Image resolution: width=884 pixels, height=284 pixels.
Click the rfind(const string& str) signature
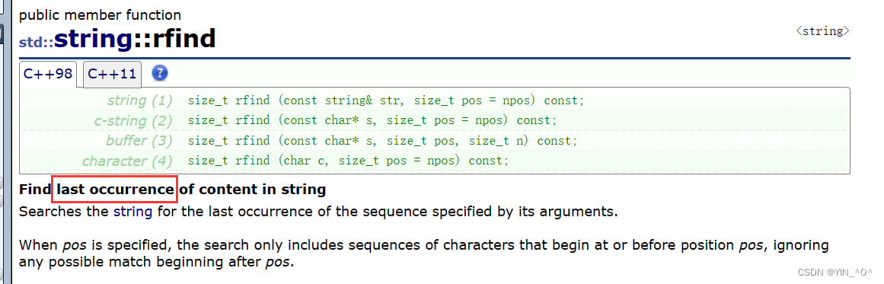pos(386,101)
